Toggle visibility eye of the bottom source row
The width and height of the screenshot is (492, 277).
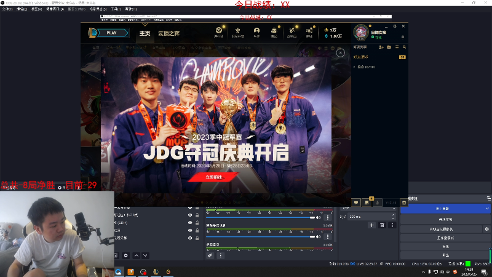coord(190,238)
